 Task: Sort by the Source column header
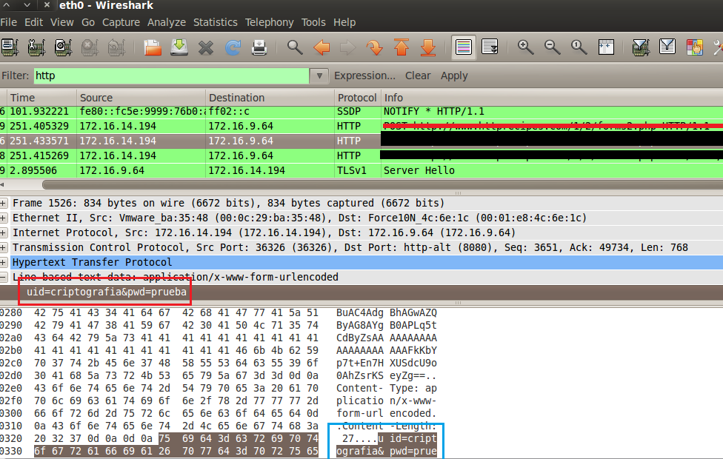(x=141, y=98)
